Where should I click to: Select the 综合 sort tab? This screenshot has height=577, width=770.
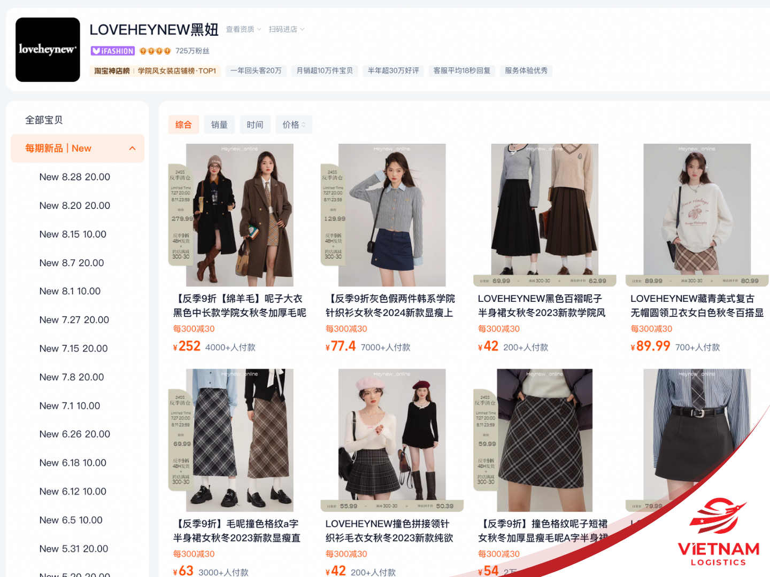coord(183,124)
